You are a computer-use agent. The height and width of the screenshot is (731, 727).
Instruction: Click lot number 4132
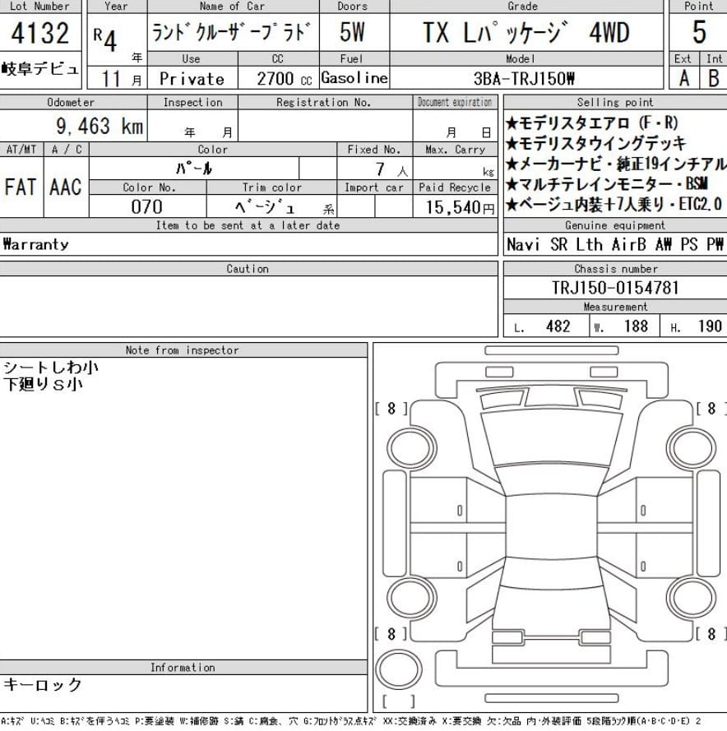point(40,33)
